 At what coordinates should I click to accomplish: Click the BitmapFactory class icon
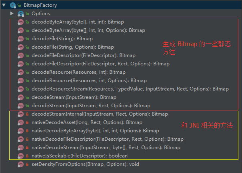13,6
